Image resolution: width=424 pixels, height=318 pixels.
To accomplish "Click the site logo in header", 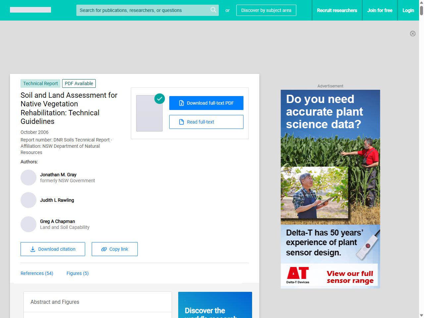I will pos(30,10).
